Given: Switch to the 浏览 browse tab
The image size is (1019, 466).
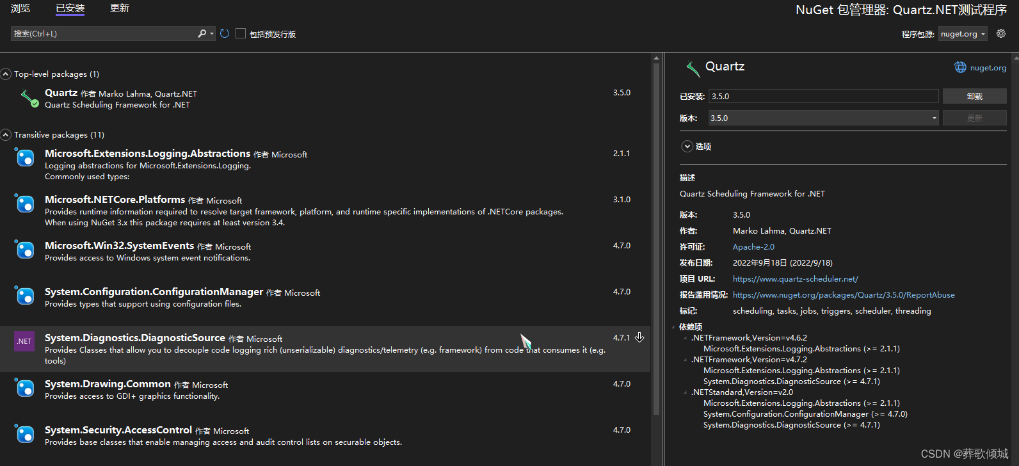Looking at the screenshot, I should pos(20,8).
